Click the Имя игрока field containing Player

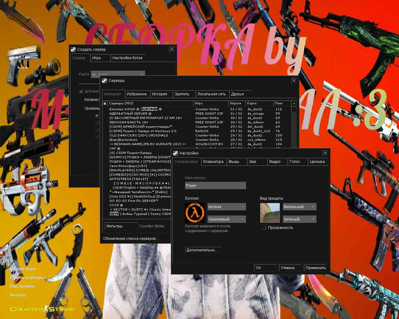(215, 186)
